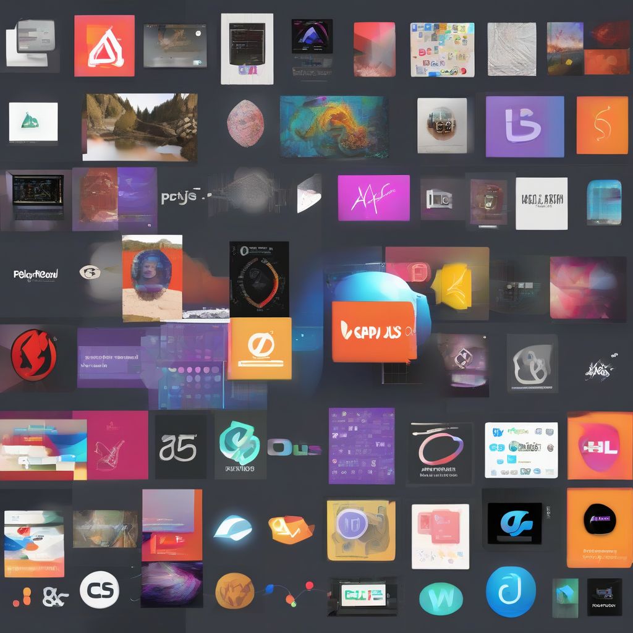Select the helmeted face portrait on red
633x633 pixels.
click(x=152, y=278)
